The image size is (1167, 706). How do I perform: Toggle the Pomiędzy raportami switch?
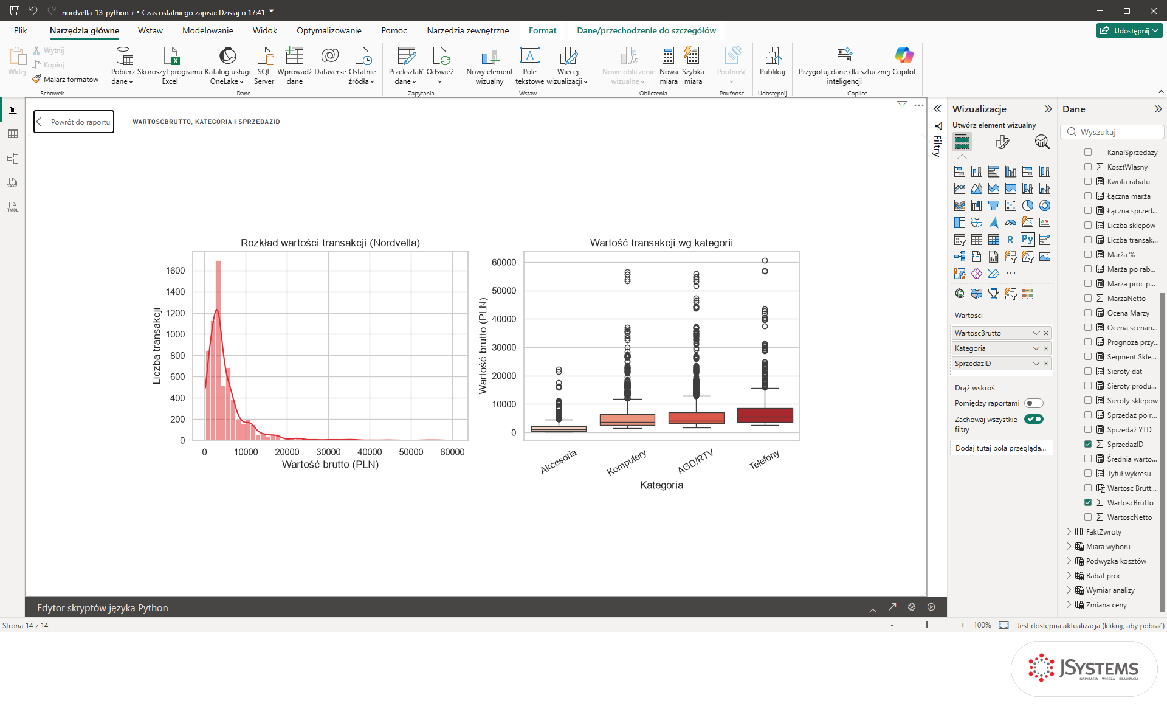1034,403
